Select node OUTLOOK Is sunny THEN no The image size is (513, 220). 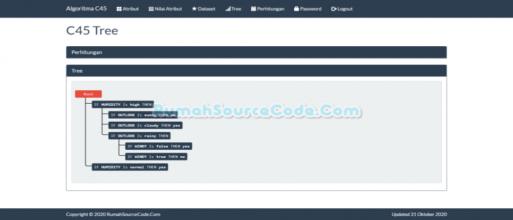coord(143,115)
